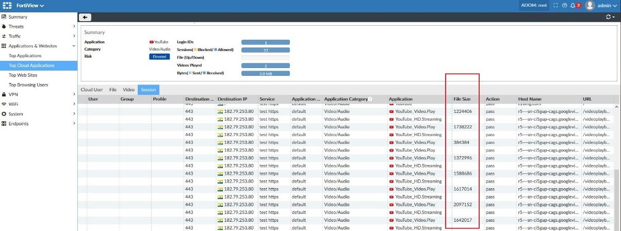Click the WiFi signal icon
This screenshot has width=621, height=231.
[4, 104]
